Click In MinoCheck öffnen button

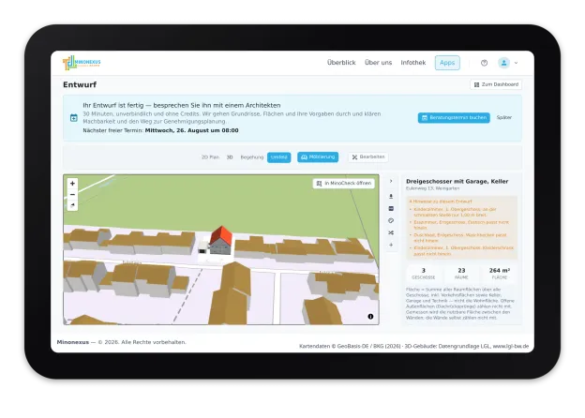344,184
